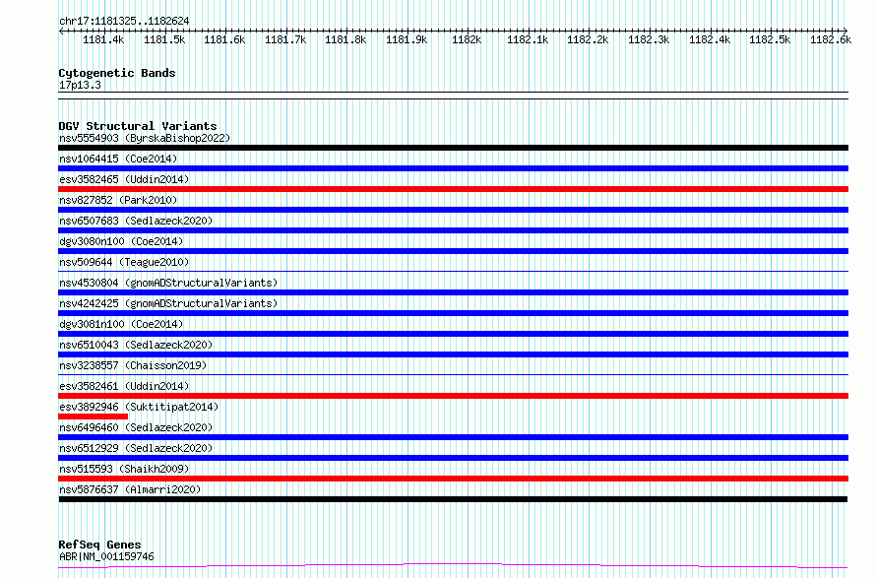Click the thin blue line under nsv509644
The width and height of the screenshot is (876, 578).
pyautogui.click(x=453, y=272)
